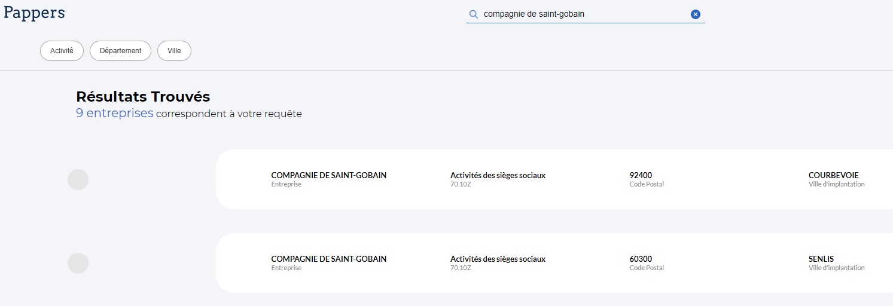The height and width of the screenshot is (306, 893).
Task: Select the '9 entreprises' results count text
Action: click(x=115, y=113)
